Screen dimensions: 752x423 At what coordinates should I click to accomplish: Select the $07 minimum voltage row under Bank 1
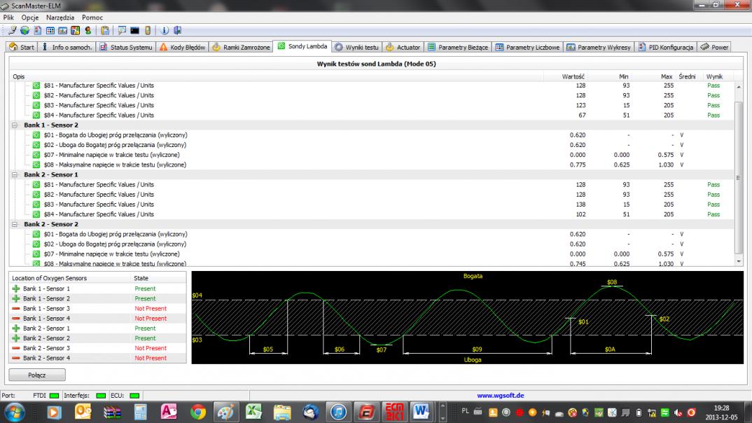[111, 155]
